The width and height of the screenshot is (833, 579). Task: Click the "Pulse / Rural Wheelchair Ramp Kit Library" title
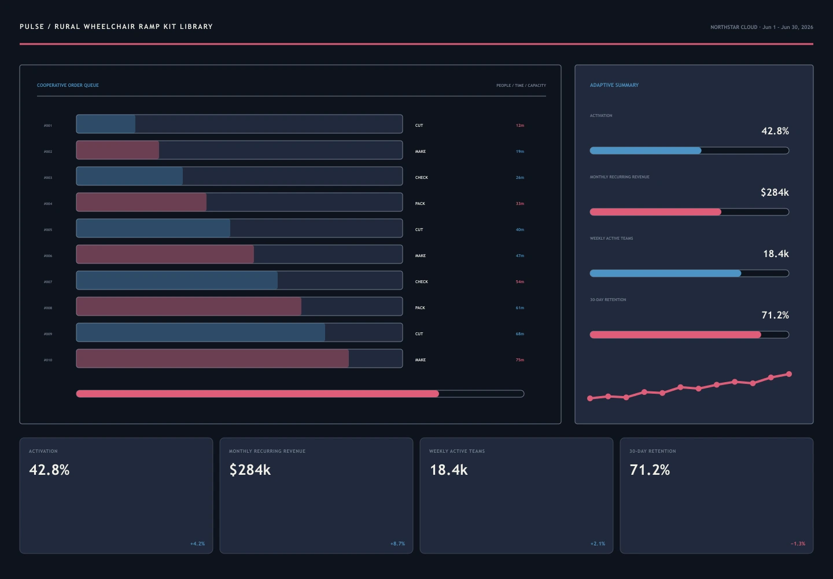pyautogui.click(x=116, y=27)
